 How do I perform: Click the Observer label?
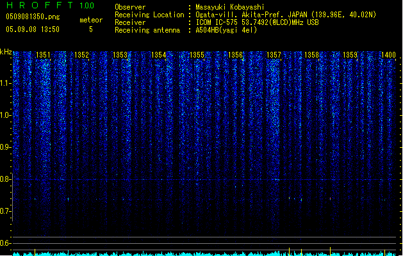[x=130, y=7]
